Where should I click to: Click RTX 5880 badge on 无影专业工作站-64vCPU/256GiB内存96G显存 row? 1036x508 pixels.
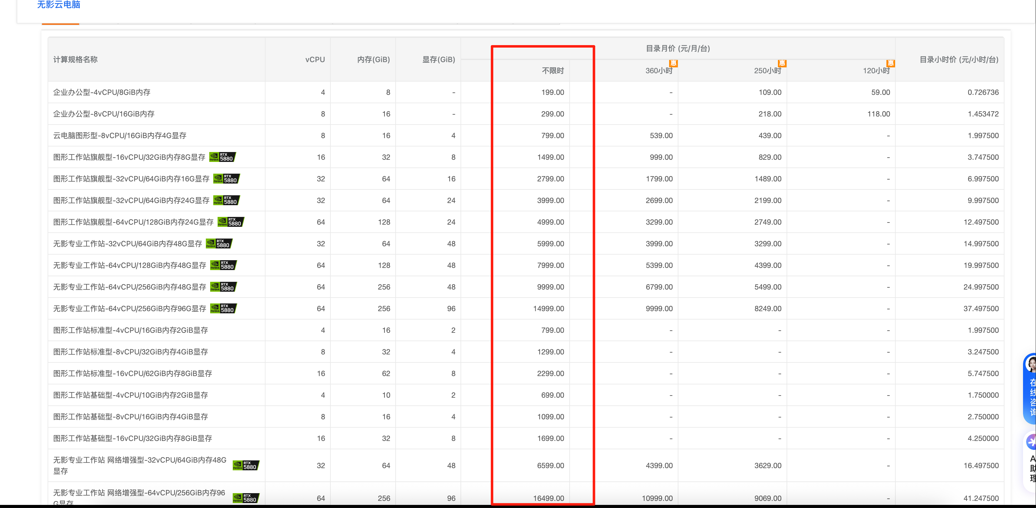pos(223,308)
